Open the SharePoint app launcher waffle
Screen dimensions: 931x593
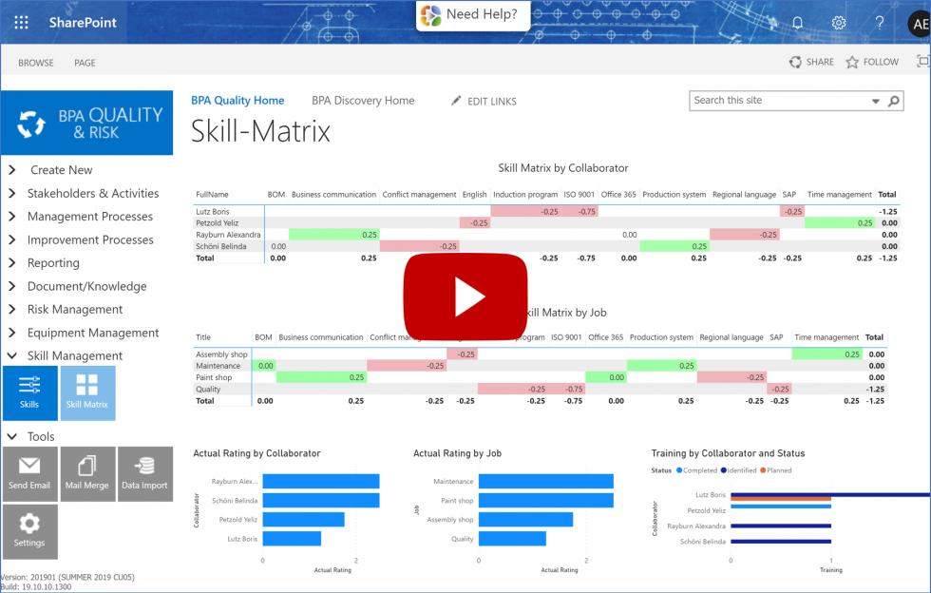coord(20,22)
